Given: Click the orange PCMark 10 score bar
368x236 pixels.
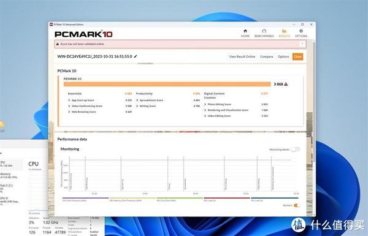Looking at the screenshot, I should (167, 84).
